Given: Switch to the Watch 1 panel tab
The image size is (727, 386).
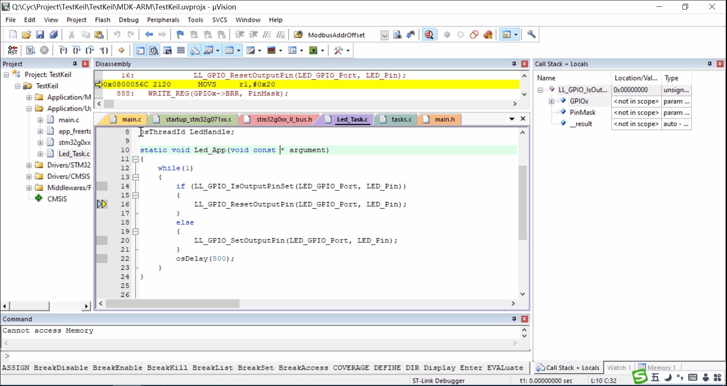Looking at the screenshot, I should (619, 368).
